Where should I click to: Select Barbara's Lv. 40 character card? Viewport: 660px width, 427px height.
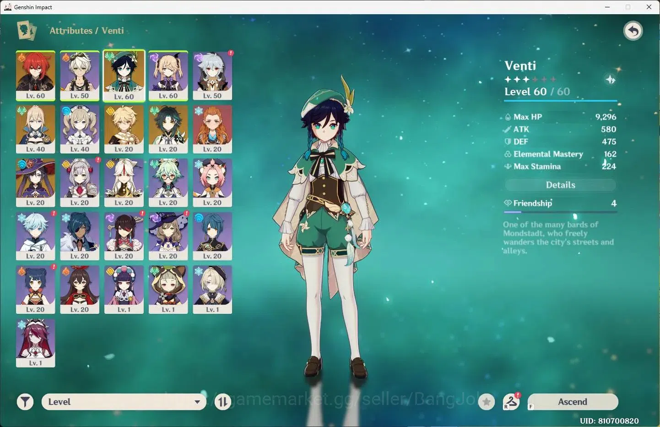(x=80, y=129)
